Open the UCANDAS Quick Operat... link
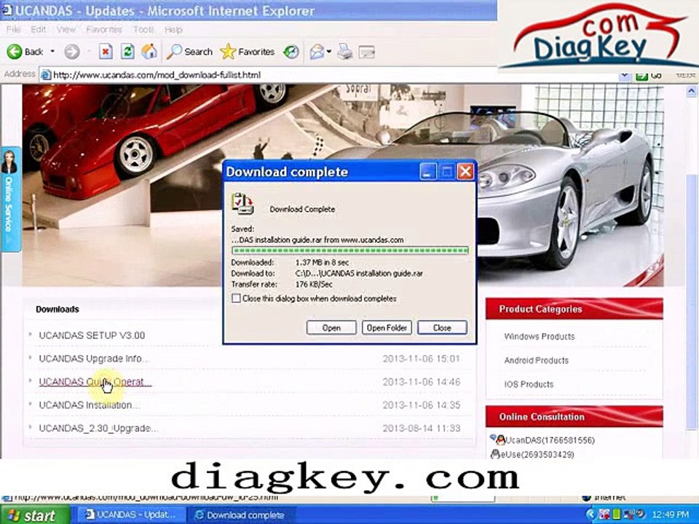This screenshot has height=524, width=699. coord(95,382)
